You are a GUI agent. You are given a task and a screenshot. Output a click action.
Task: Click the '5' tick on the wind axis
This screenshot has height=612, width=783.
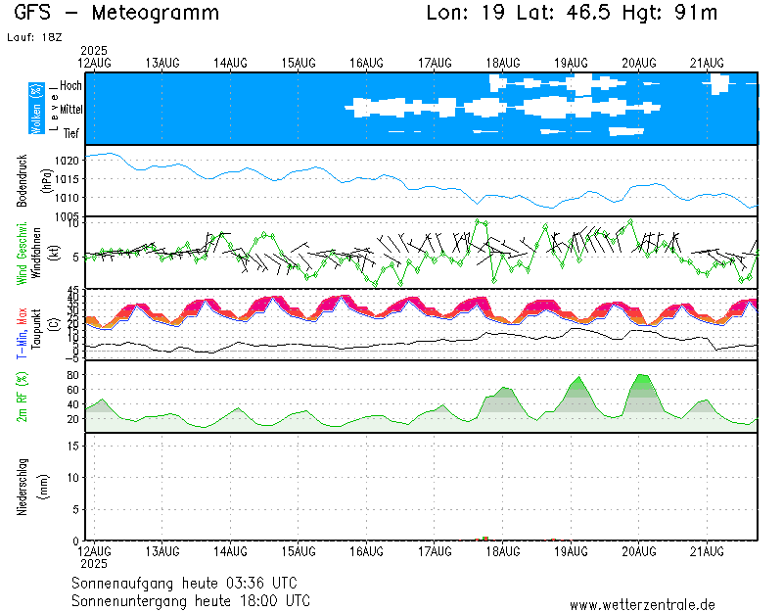tap(76, 258)
